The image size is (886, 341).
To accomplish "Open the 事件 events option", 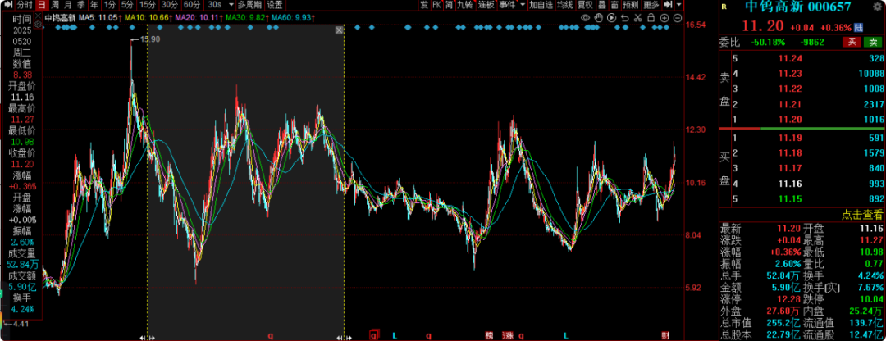I will click(508, 5).
